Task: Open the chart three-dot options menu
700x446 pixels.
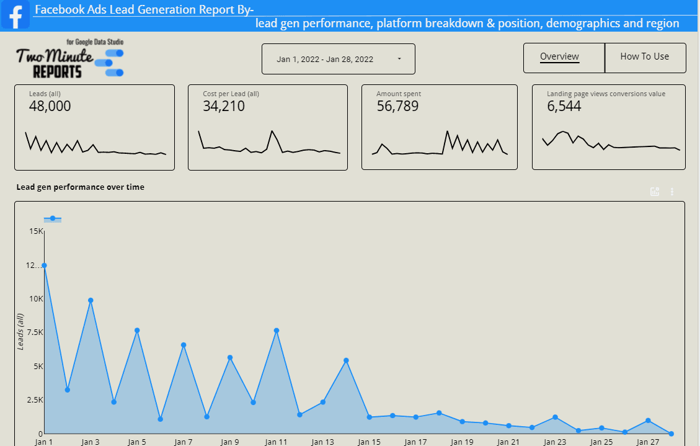Action: point(672,192)
